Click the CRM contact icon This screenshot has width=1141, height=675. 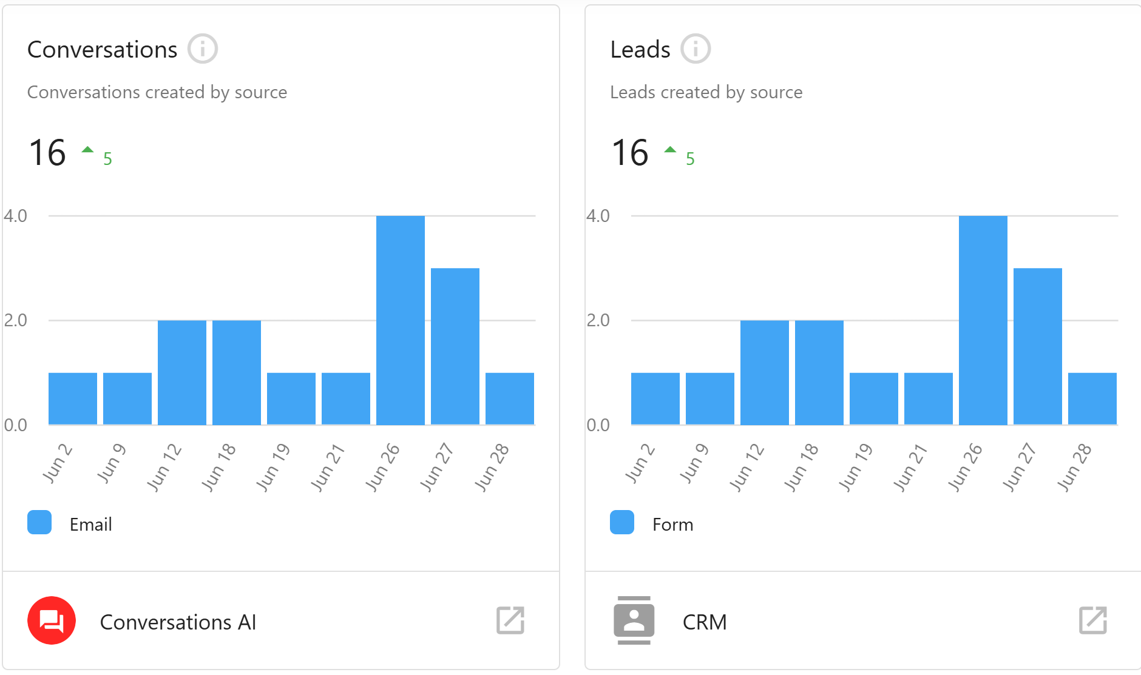635,621
